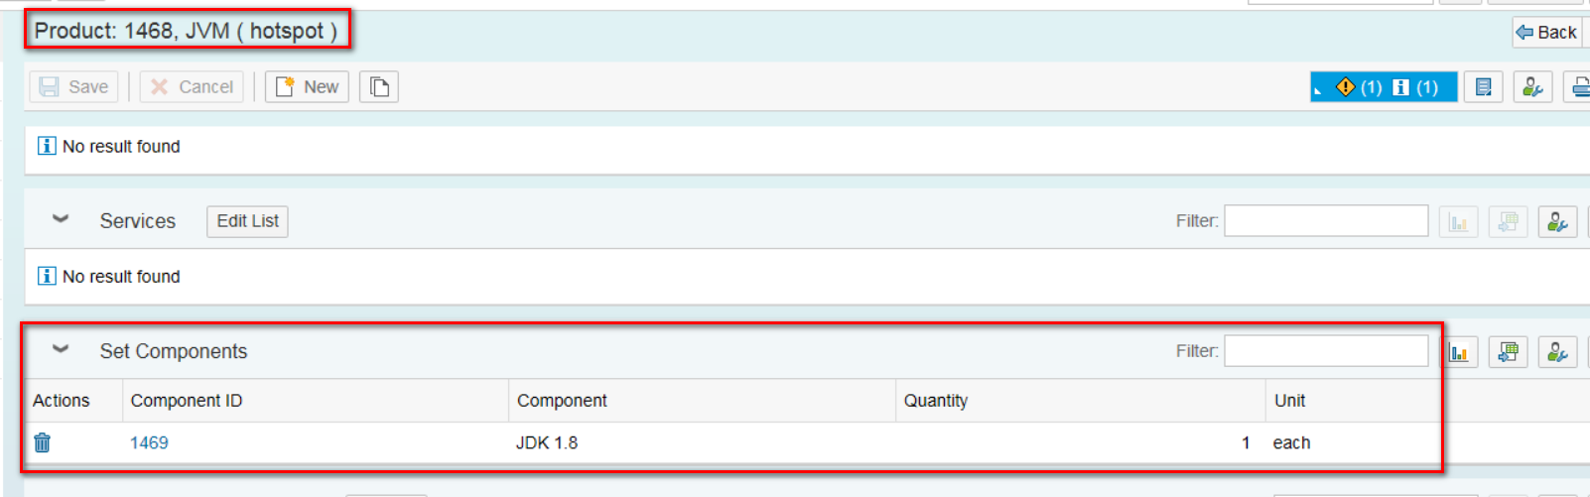Viewport: 1590px width, 497px height.
Task: Click the Cancel button
Action: pyautogui.click(x=192, y=87)
